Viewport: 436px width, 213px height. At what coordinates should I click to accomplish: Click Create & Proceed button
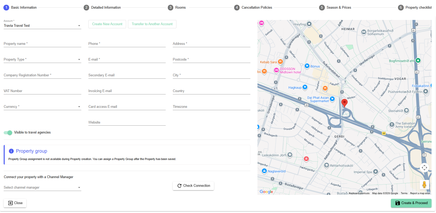pyautogui.click(x=411, y=203)
